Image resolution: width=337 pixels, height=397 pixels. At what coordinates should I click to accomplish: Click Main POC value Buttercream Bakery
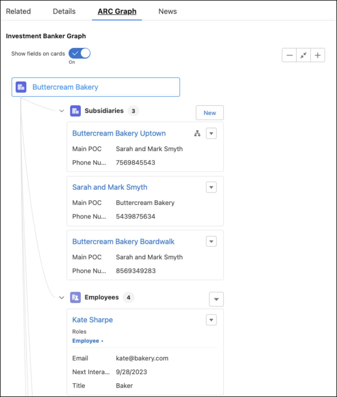(x=145, y=203)
